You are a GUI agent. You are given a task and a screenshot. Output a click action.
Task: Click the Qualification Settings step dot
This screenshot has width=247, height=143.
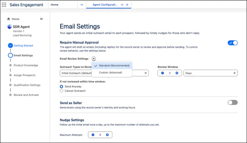click(11, 85)
